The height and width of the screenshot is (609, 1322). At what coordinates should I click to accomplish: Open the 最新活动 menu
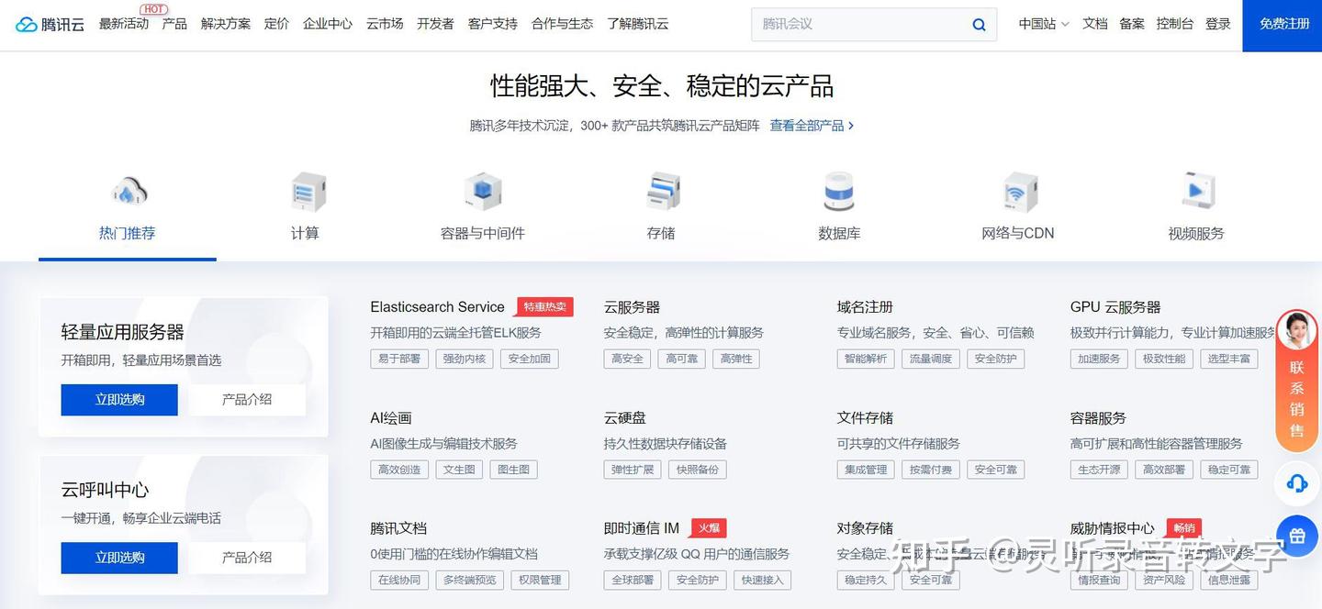124,24
